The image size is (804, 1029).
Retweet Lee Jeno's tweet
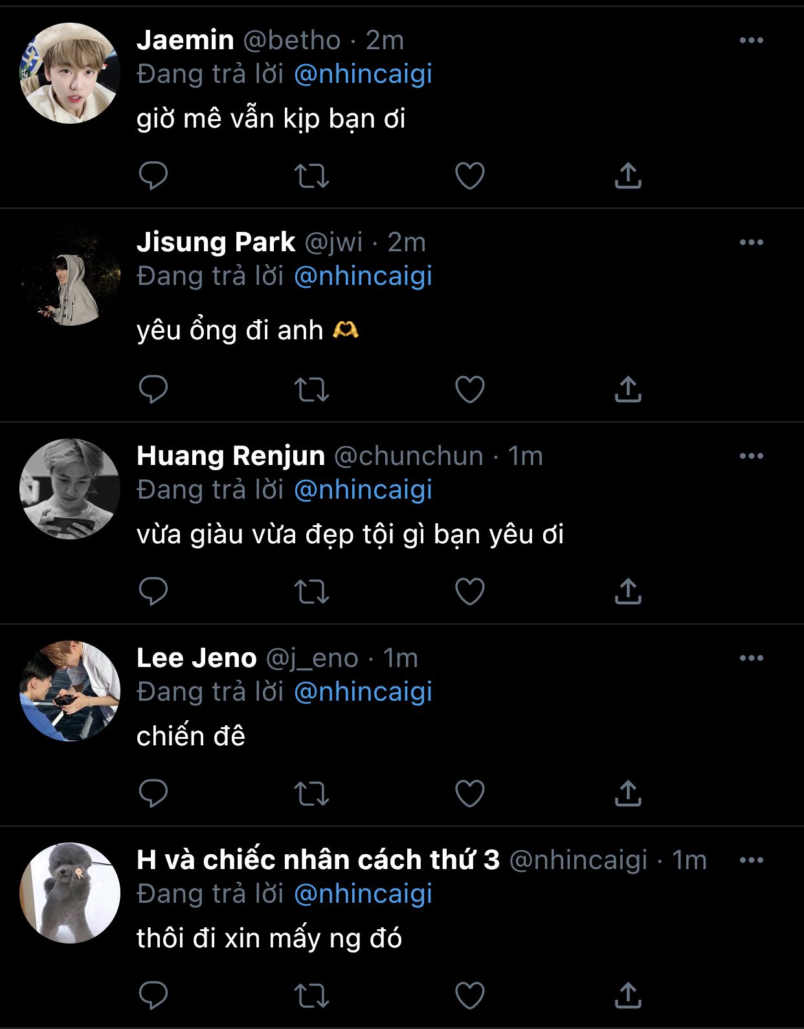(x=312, y=793)
